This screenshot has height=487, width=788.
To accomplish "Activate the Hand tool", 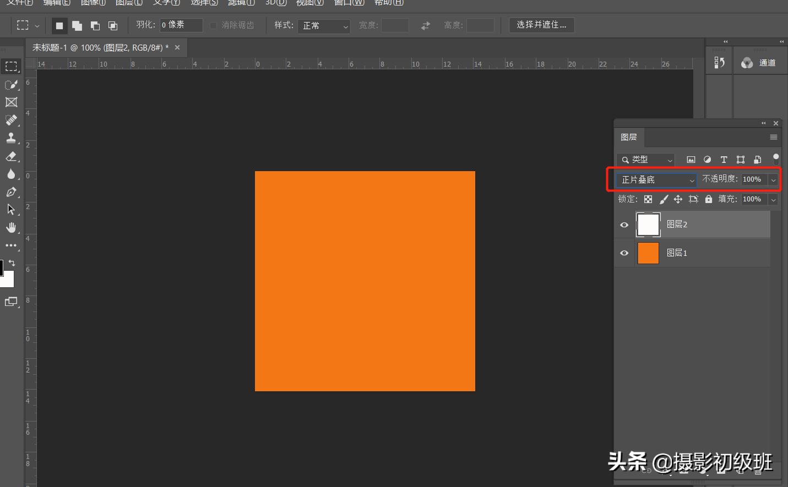I will click(x=10, y=227).
